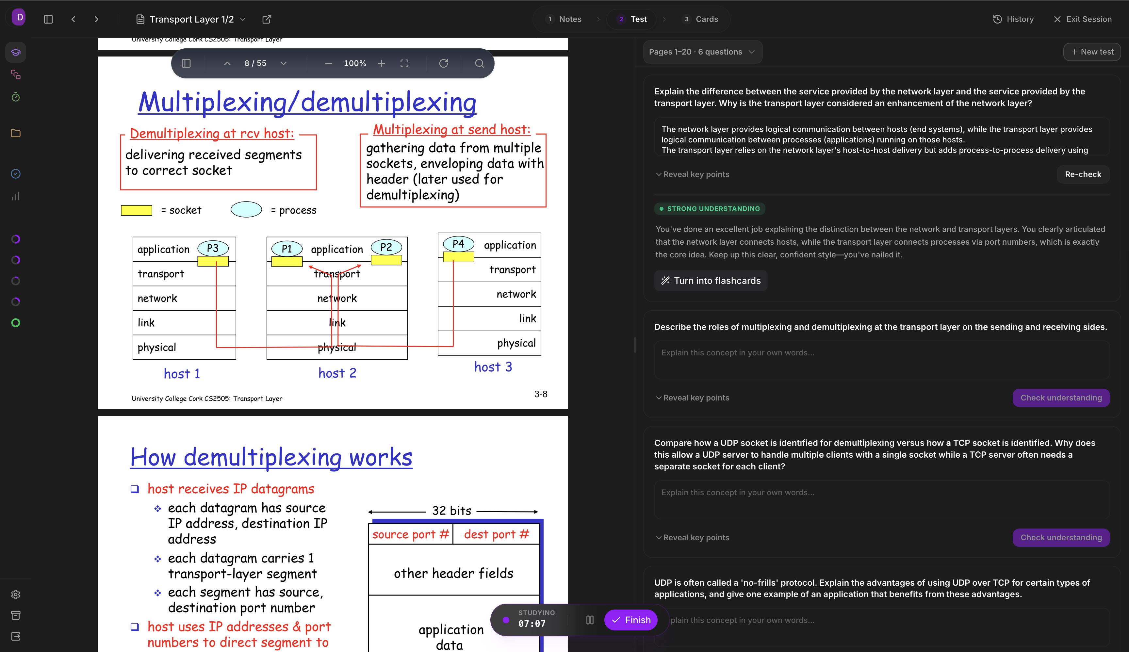Click the STRONG UNDERSTANDING badge
This screenshot has width=1129, height=652.
710,209
